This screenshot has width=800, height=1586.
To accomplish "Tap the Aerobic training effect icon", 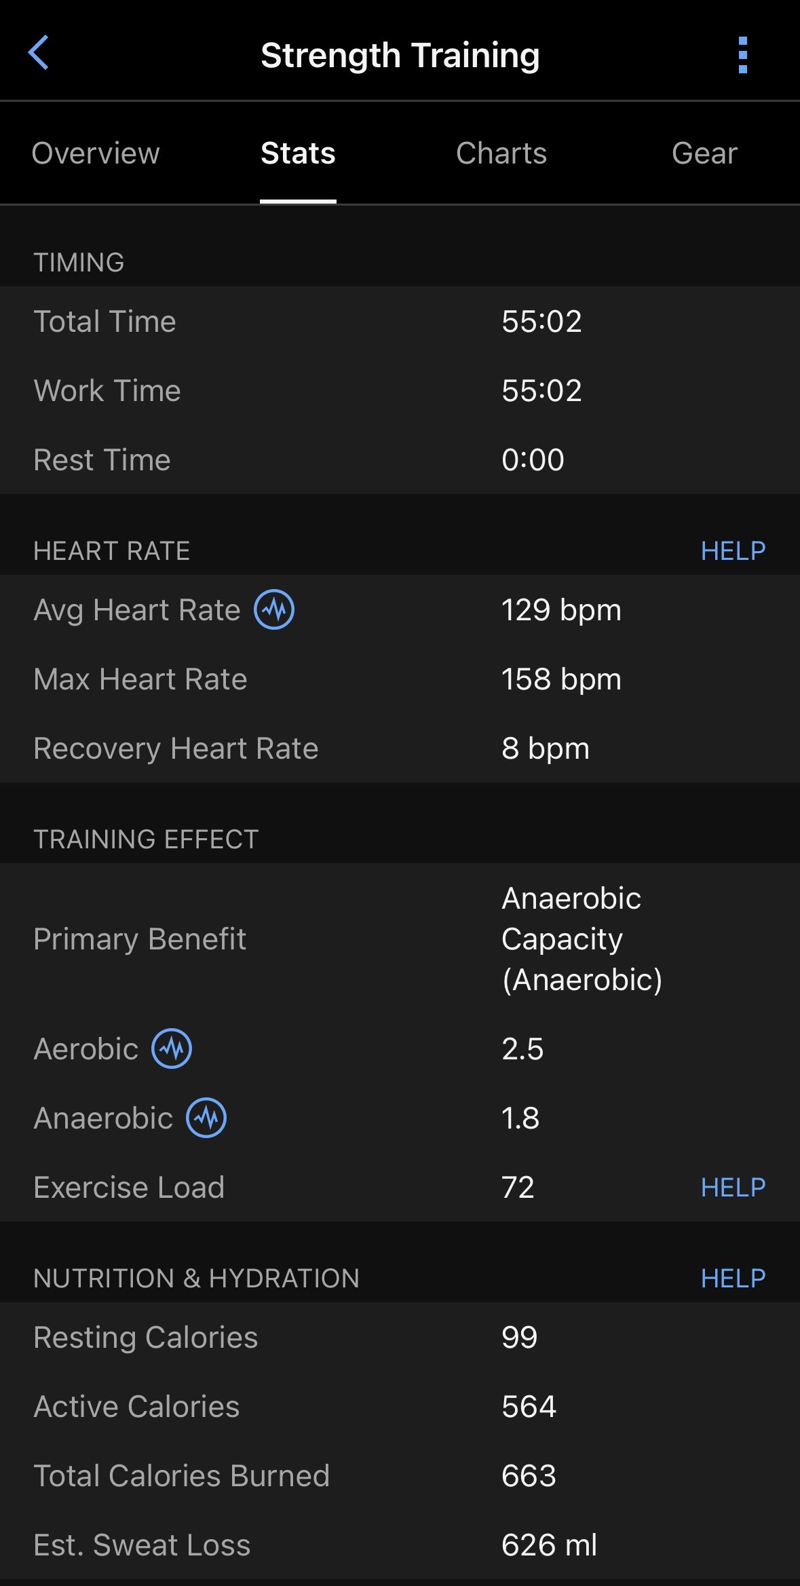I will point(172,1049).
